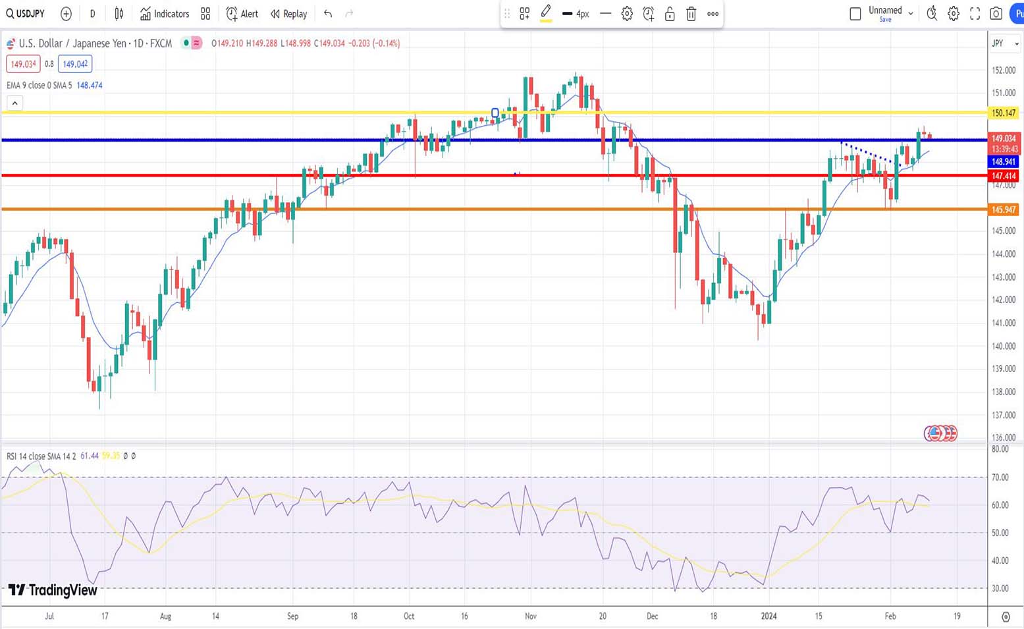This screenshot has height=629, width=1024.
Task: Enter fullscreen mode
Action: tap(975, 14)
